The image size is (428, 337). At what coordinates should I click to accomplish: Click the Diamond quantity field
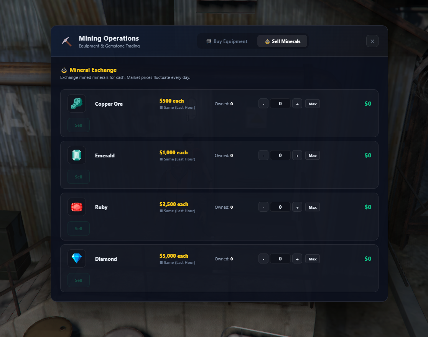point(280,259)
